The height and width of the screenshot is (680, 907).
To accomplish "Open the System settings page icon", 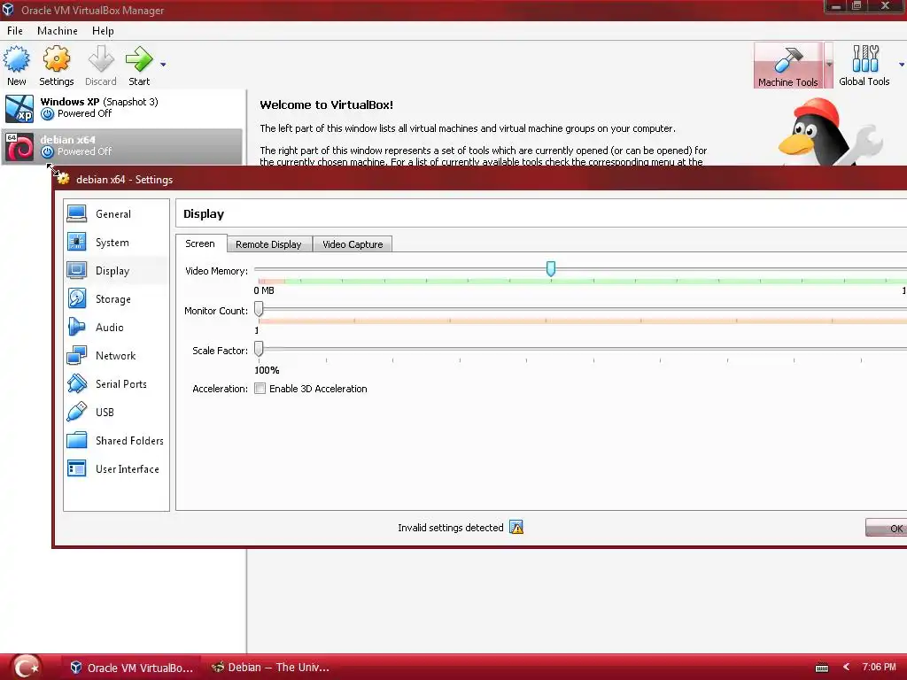I will tap(76, 243).
